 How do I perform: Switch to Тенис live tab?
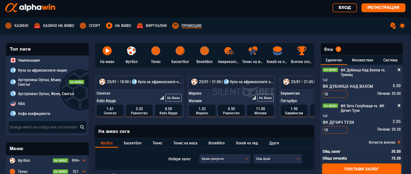click(x=157, y=143)
